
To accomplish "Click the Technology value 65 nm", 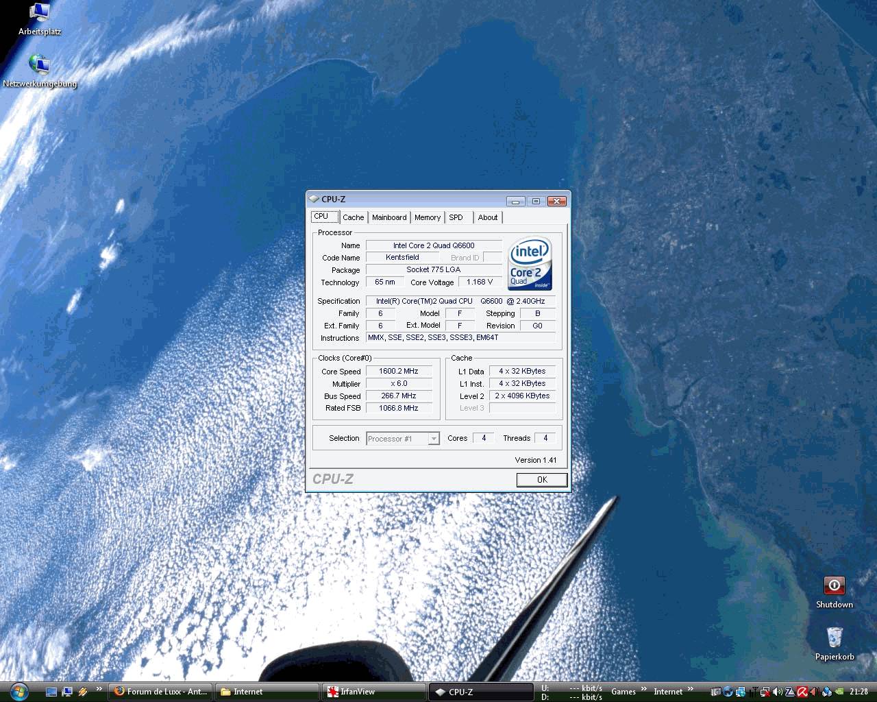I will click(x=385, y=282).
